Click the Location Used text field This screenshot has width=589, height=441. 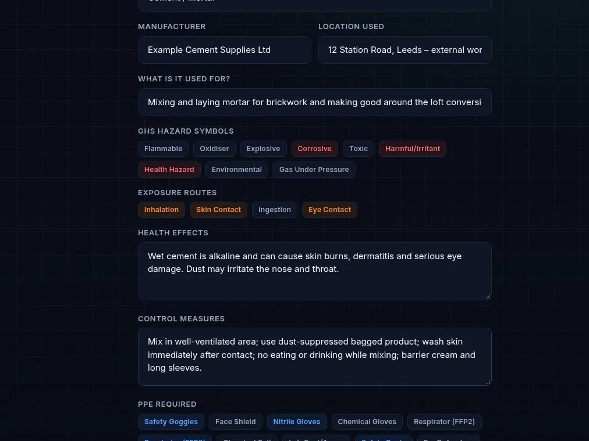click(x=405, y=50)
